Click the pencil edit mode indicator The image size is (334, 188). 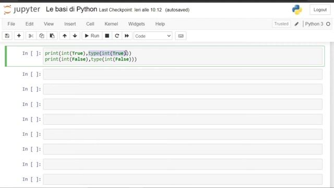[296, 24]
